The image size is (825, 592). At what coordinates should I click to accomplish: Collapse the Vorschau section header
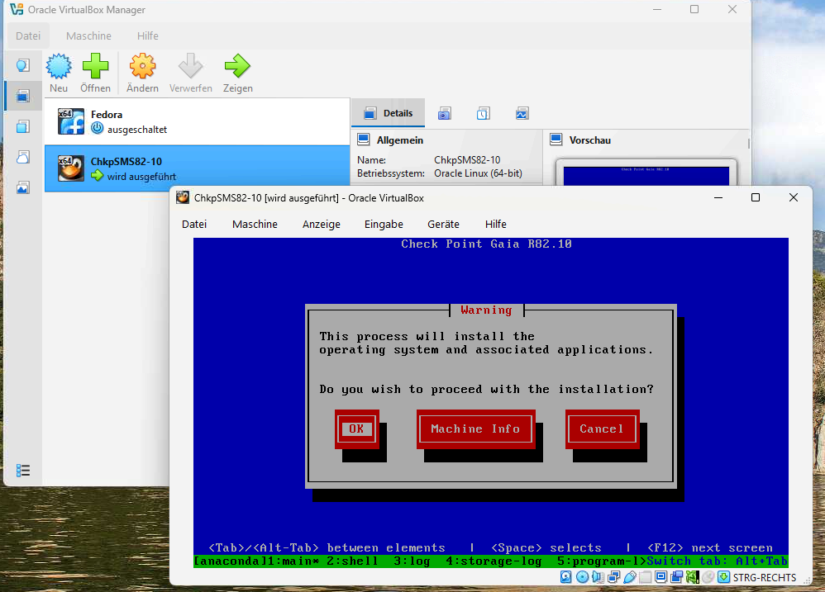coord(589,140)
